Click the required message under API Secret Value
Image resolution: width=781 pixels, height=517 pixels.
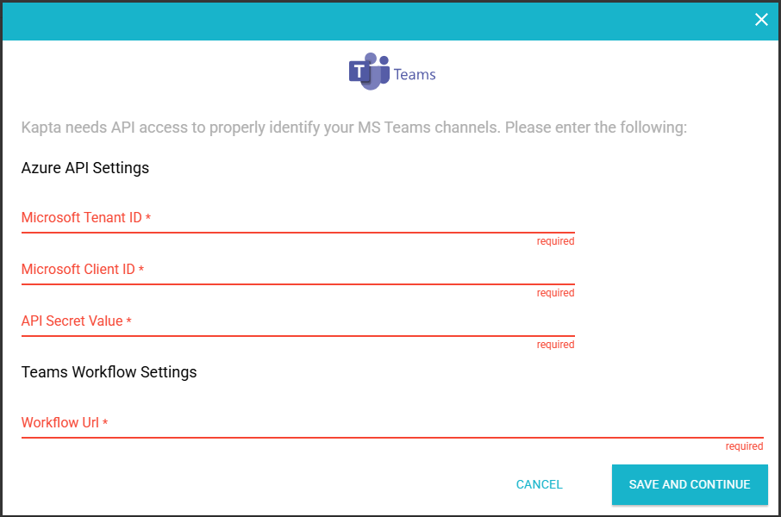click(x=555, y=345)
